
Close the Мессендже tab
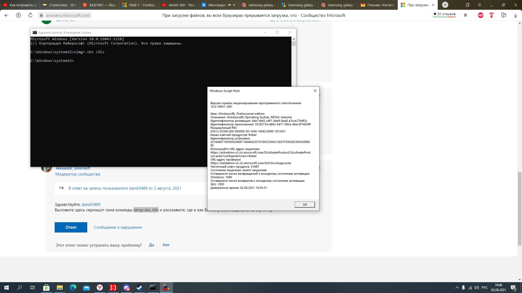coord(234,5)
